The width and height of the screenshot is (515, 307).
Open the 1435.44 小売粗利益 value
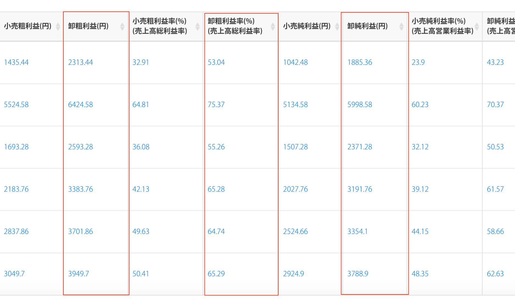click(x=16, y=62)
